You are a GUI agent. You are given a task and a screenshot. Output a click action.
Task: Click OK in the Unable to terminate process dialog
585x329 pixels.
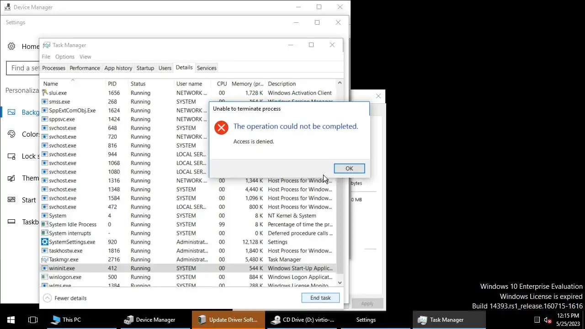pyautogui.click(x=349, y=169)
